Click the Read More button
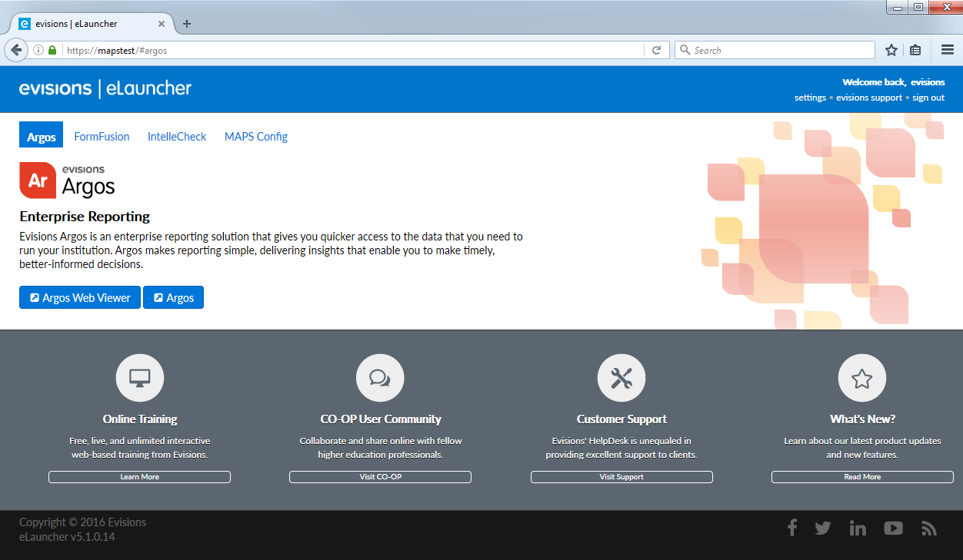The height and width of the screenshot is (560, 963). 862,477
